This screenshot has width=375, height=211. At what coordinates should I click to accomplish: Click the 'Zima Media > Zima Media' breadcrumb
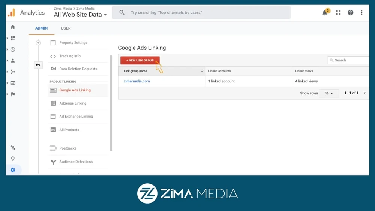74,9
